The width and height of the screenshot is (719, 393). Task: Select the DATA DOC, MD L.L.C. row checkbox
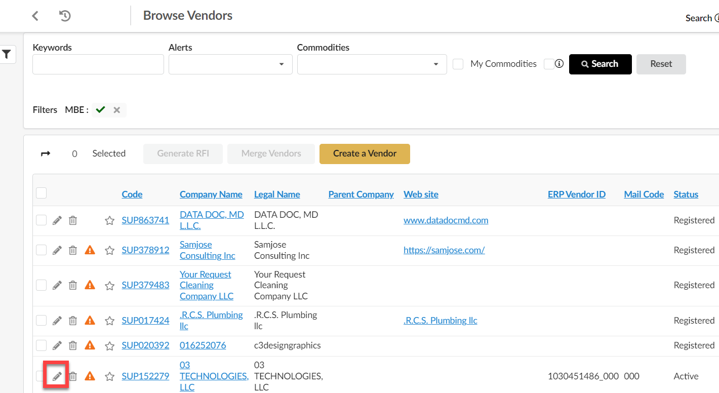point(42,220)
